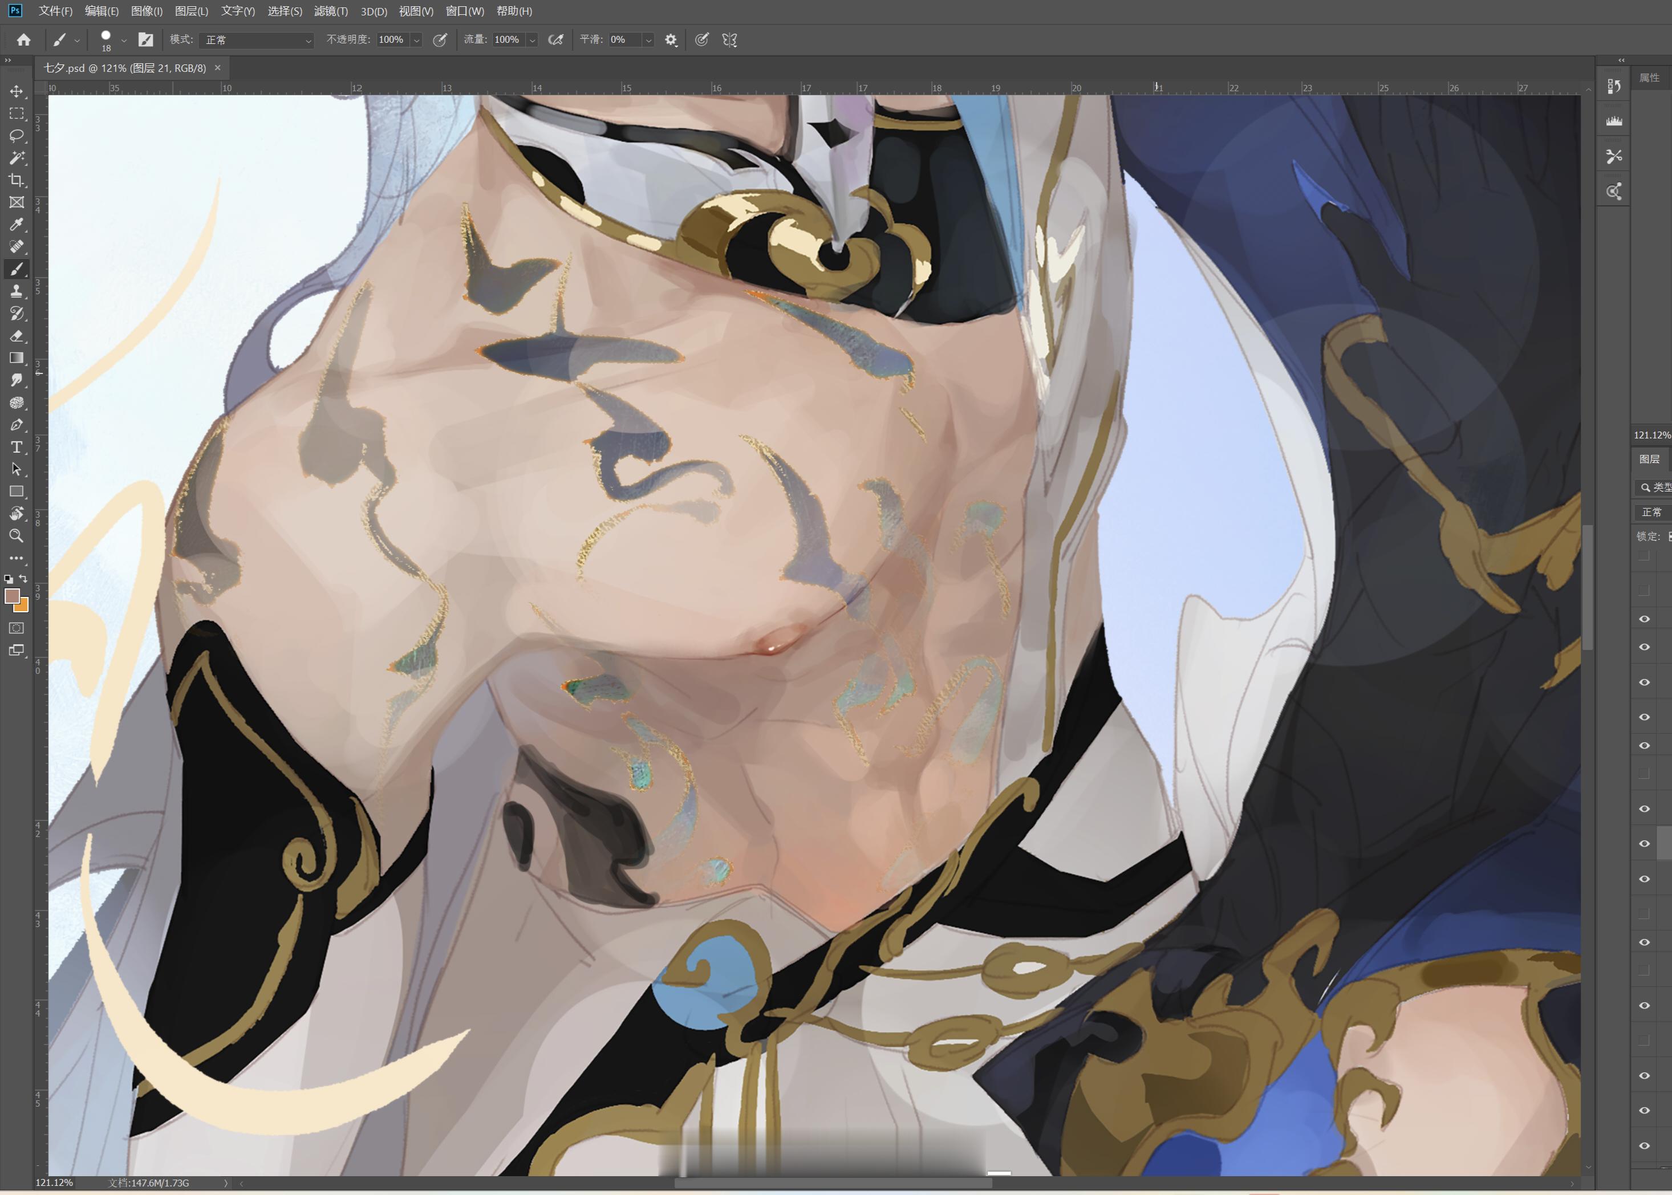Select the Frame tool
Image resolution: width=1672 pixels, height=1195 pixels.
[16, 202]
